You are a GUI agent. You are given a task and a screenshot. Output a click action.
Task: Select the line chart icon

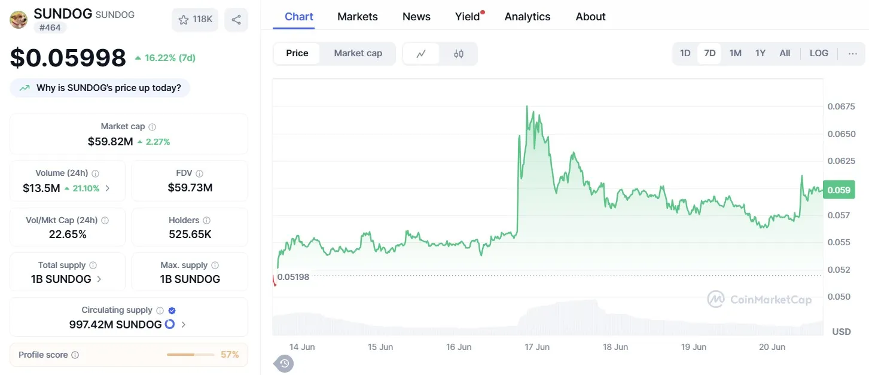[x=421, y=54]
